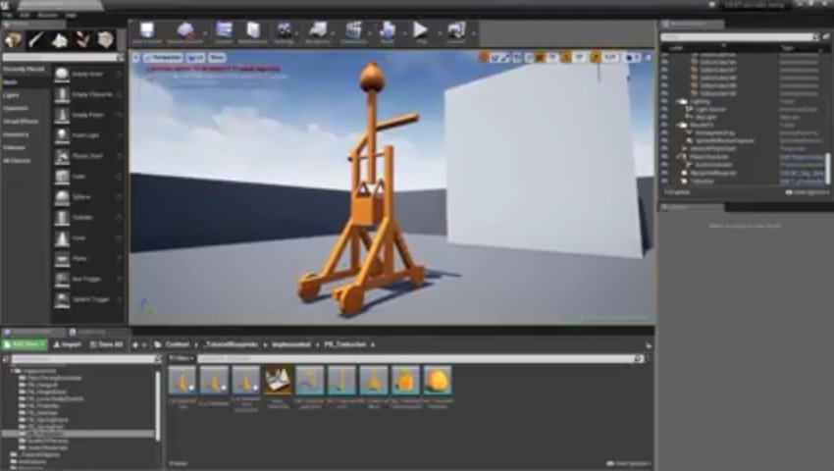This screenshot has width=834, height=471.
Task: Pick the Cylinder placement item
Action: (87, 218)
